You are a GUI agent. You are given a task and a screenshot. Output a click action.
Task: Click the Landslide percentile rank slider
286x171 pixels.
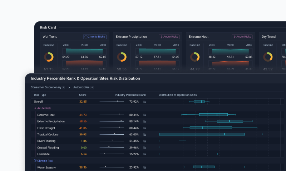coord(112,154)
